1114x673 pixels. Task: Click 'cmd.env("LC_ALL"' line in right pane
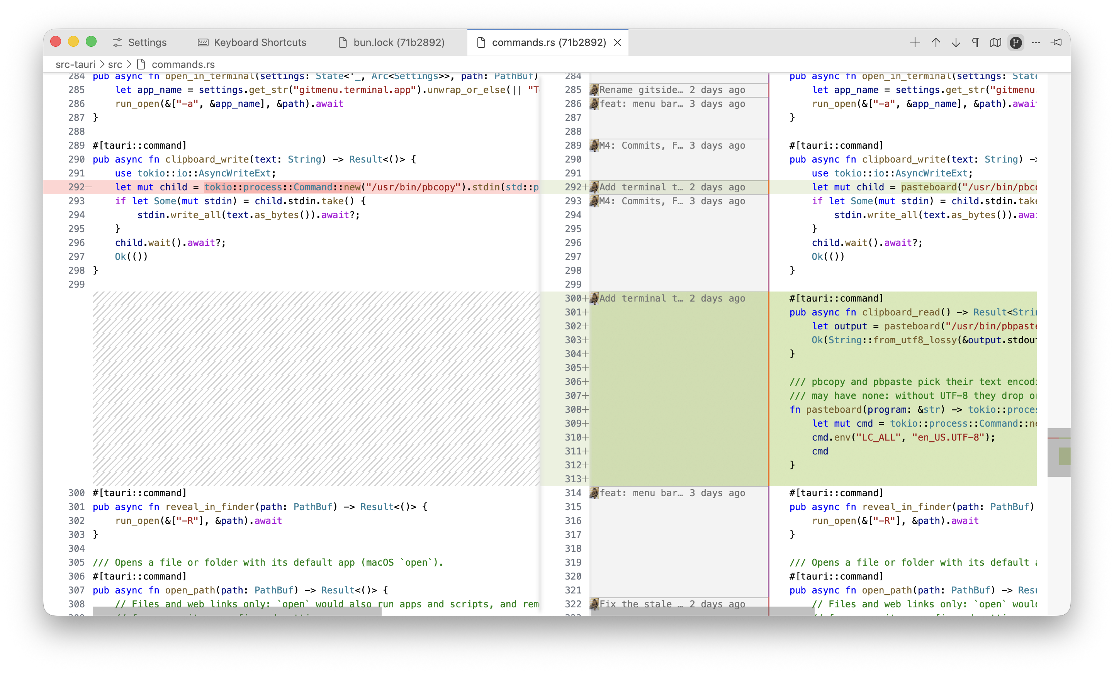coord(903,437)
